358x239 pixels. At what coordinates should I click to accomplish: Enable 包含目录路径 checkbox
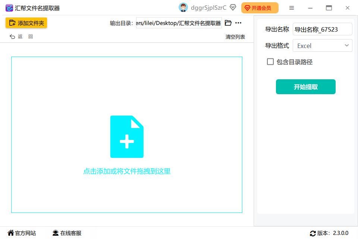coord(270,62)
